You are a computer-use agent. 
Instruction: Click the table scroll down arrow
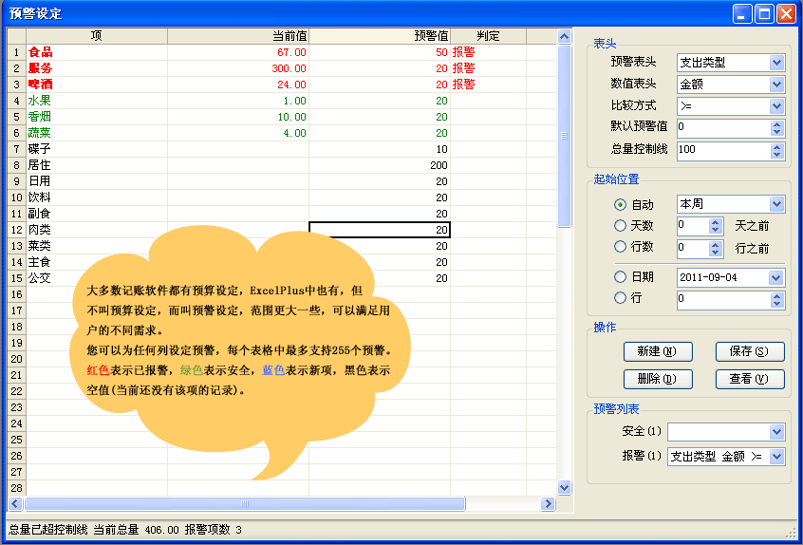click(x=565, y=487)
